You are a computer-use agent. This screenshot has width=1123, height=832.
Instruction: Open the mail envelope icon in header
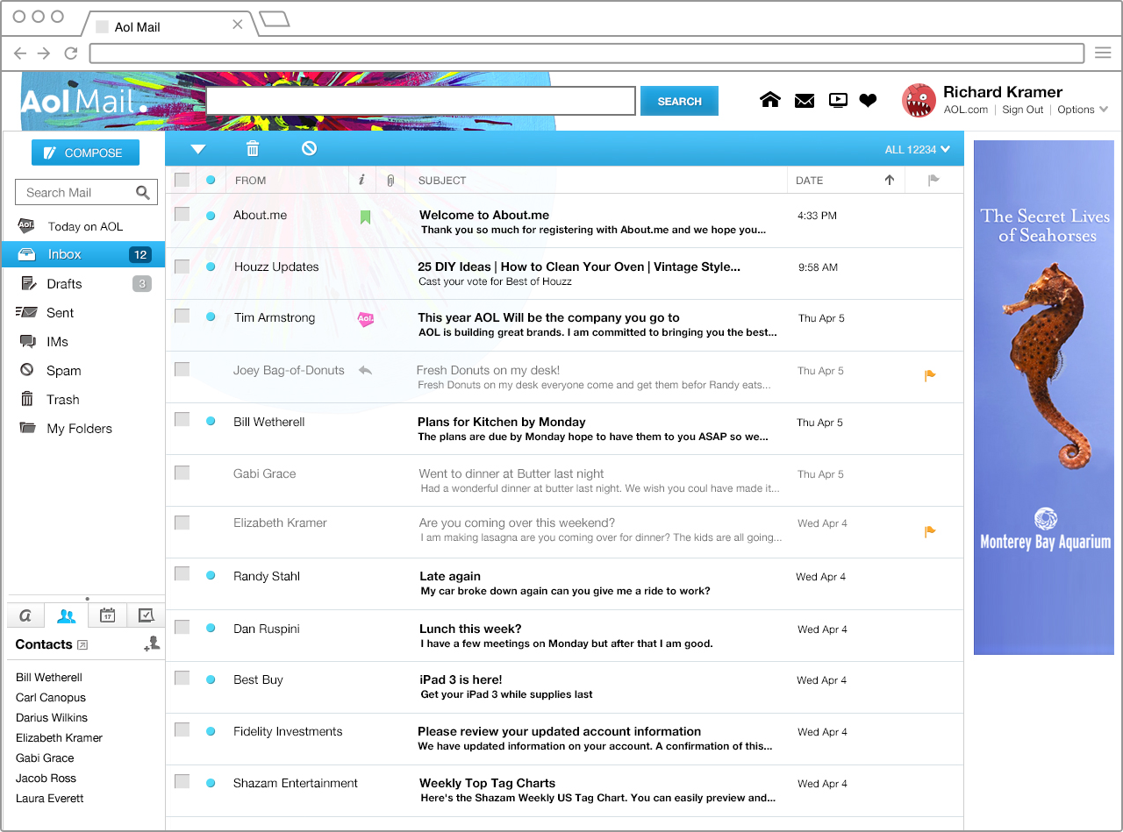tap(805, 101)
